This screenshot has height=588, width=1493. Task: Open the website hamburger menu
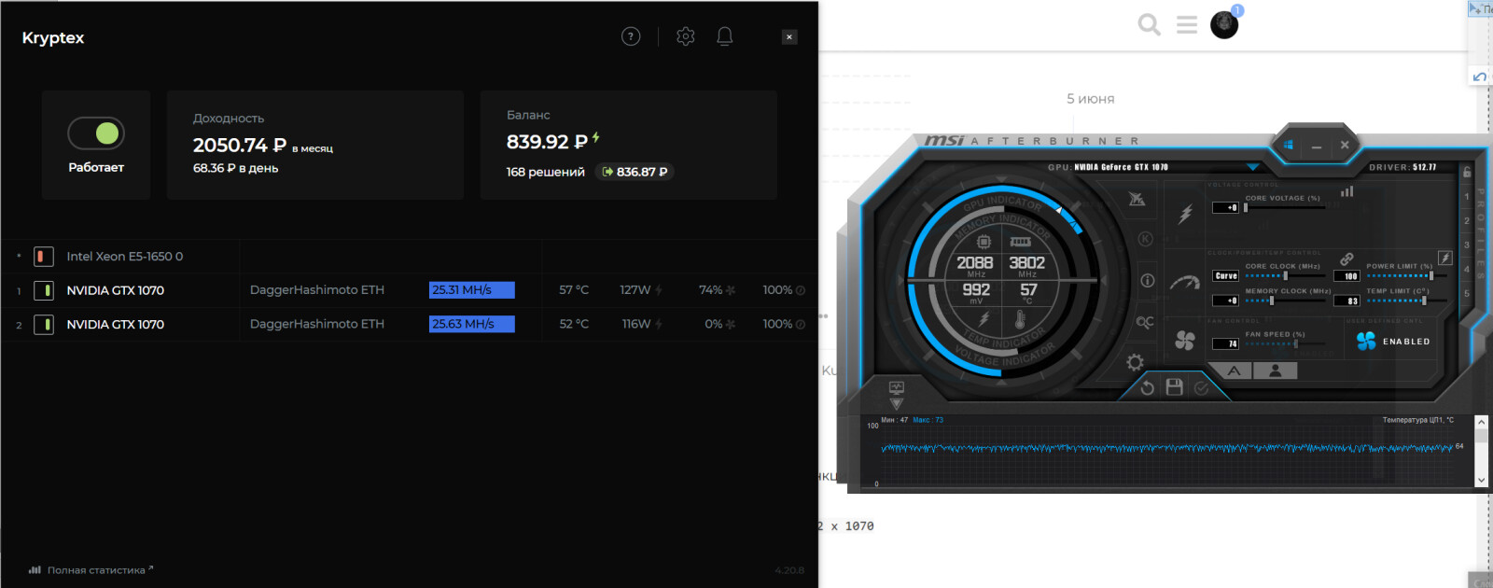click(1187, 24)
